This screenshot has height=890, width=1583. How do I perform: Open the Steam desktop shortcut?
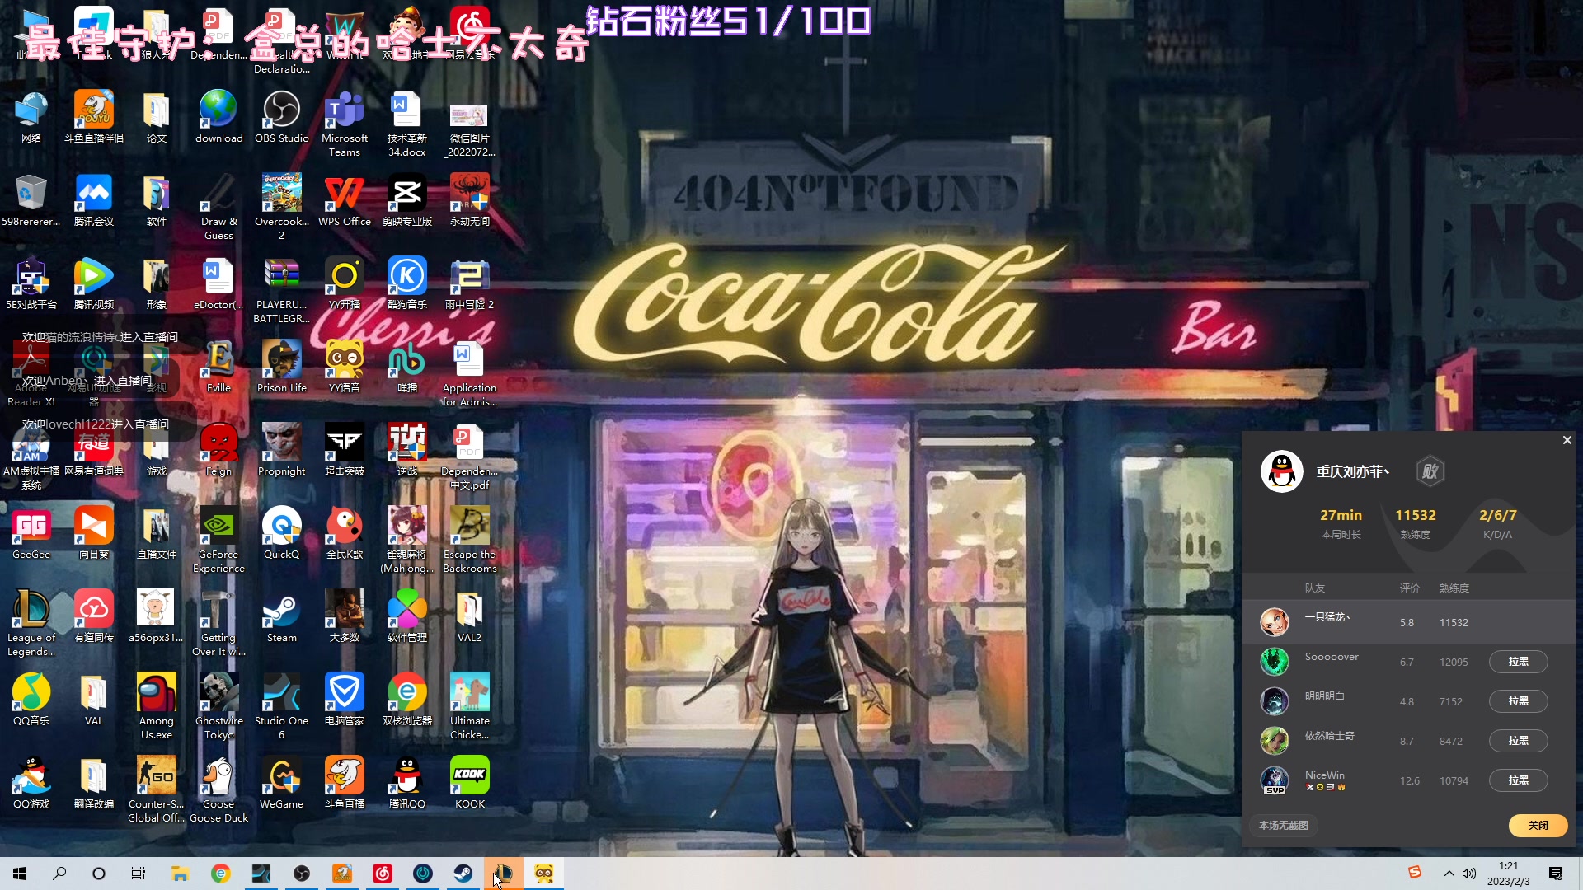point(281,611)
